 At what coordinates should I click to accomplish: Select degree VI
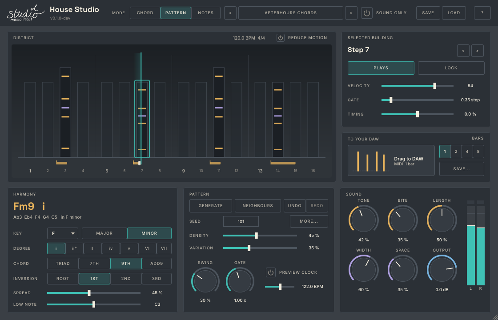coord(147,248)
